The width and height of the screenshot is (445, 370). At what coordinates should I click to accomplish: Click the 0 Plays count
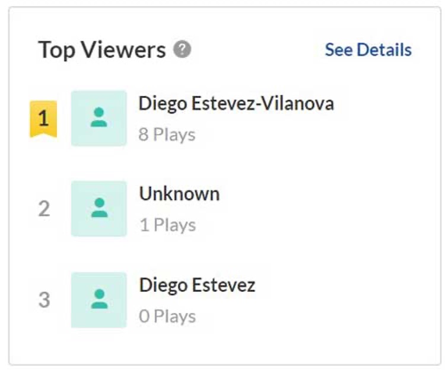[x=167, y=316]
